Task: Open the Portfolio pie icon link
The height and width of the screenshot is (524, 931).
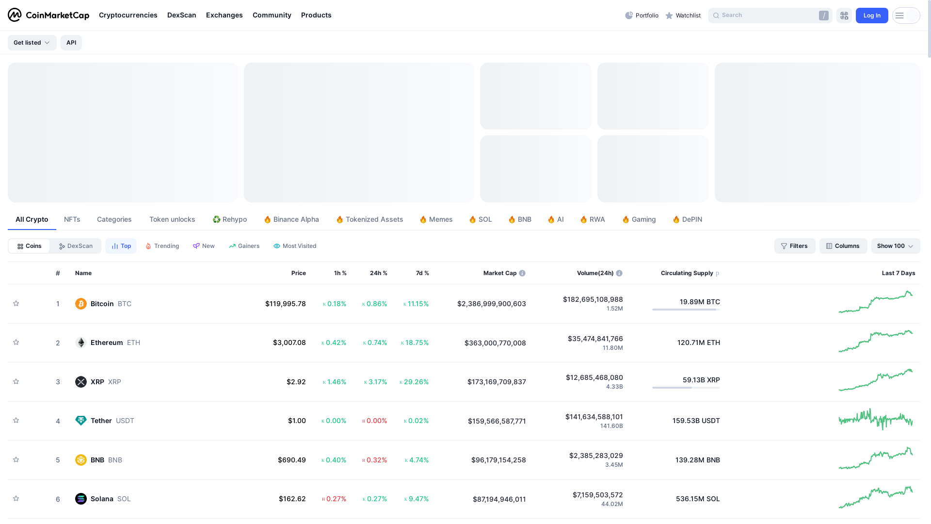Action: click(642, 16)
